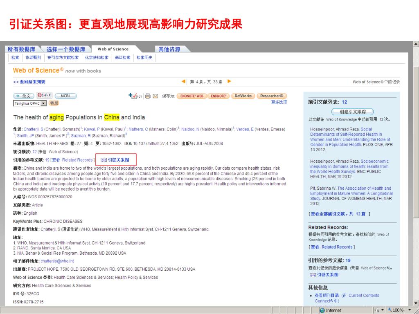This screenshot has height=314, width=419.
Task: Click 创建引文跟踪 citation alert button
Action: (x=353, y=112)
